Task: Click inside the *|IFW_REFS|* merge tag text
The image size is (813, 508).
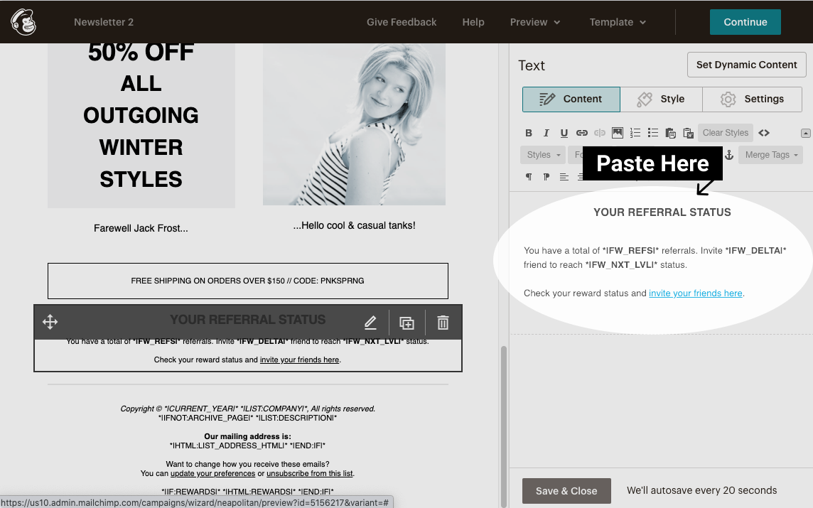Action: 630,250
